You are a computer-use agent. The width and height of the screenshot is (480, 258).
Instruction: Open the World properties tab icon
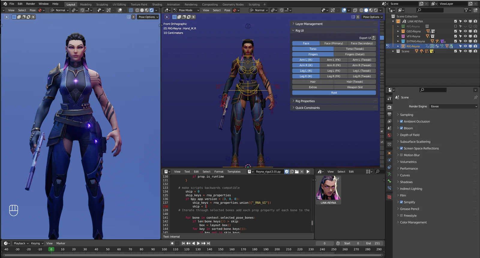389,135
